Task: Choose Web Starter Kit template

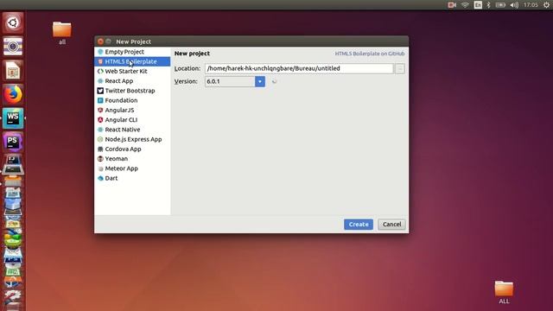Action: coord(132,71)
